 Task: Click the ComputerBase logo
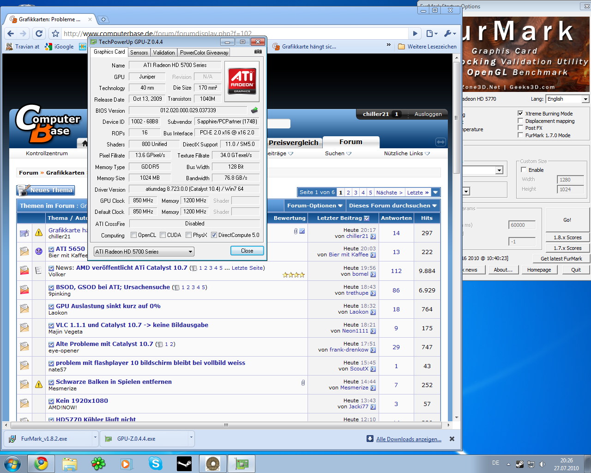click(x=48, y=123)
